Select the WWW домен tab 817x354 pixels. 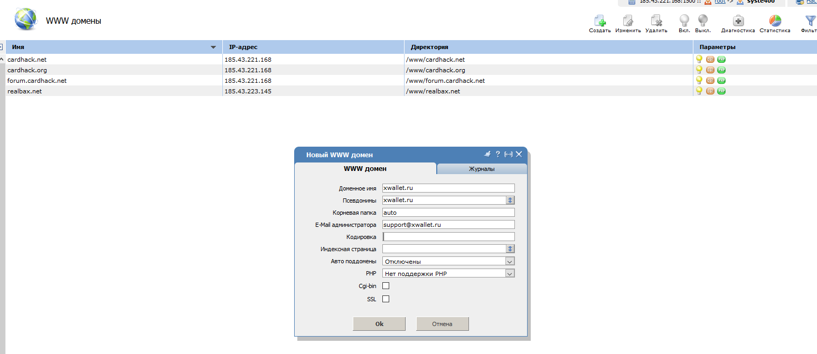click(x=365, y=169)
